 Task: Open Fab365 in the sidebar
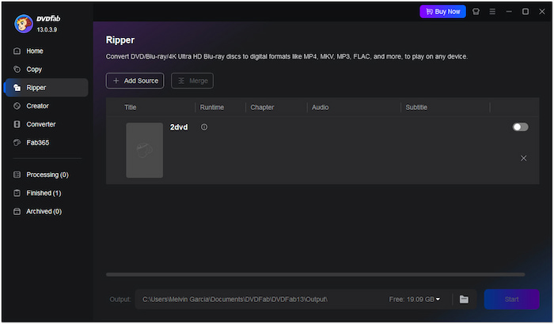click(38, 143)
